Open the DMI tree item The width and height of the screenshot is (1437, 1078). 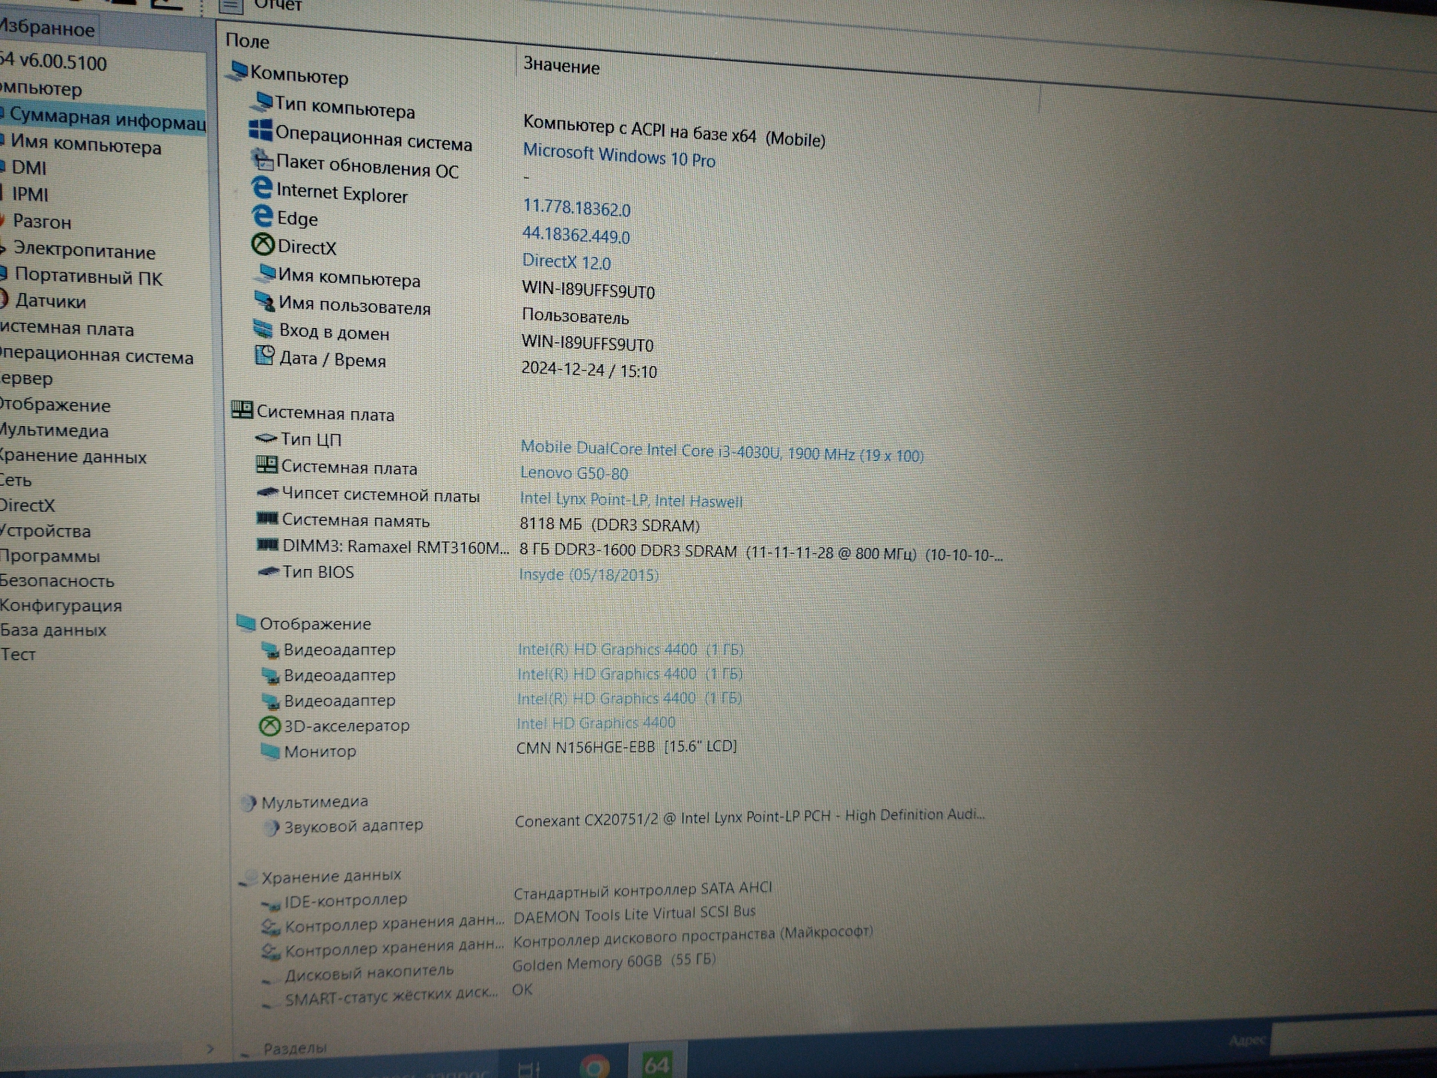(x=28, y=168)
